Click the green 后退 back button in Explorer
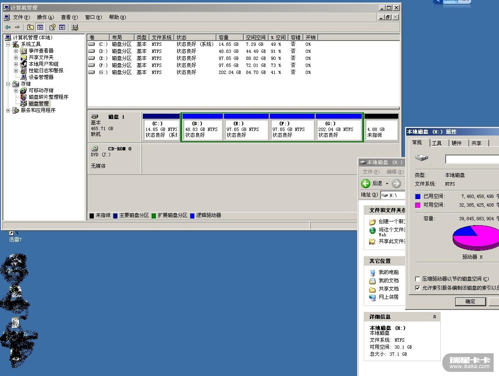 [x=365, y=183]
